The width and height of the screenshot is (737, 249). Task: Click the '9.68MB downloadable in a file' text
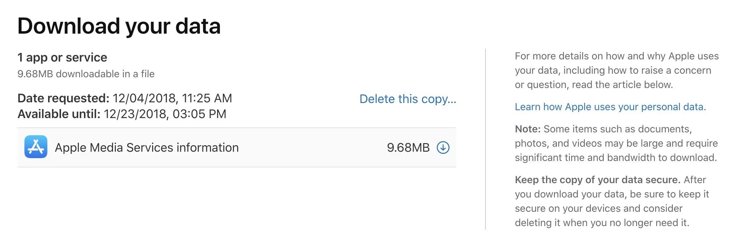(86, 74)
